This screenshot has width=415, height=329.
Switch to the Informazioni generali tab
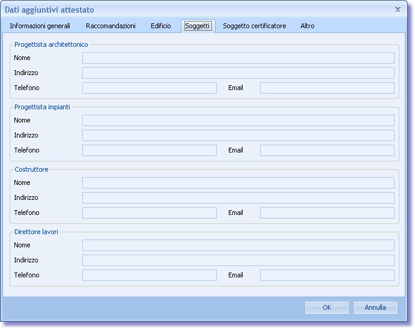(x=40, y=26)
